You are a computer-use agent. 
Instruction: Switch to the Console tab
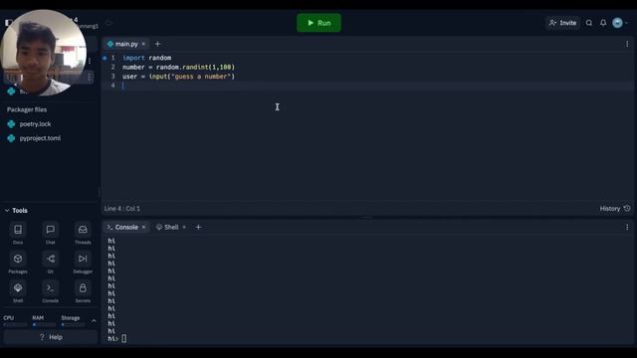tap(122, 227)
